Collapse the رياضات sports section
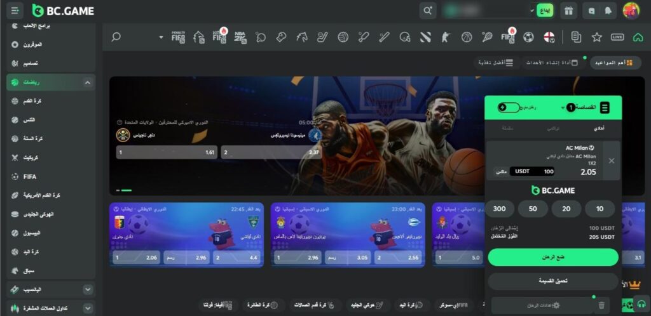 pos(88,82)
